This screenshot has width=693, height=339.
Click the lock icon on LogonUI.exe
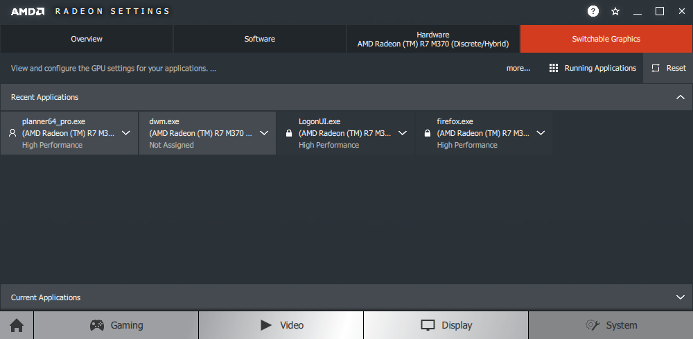(x=289, y=133)
